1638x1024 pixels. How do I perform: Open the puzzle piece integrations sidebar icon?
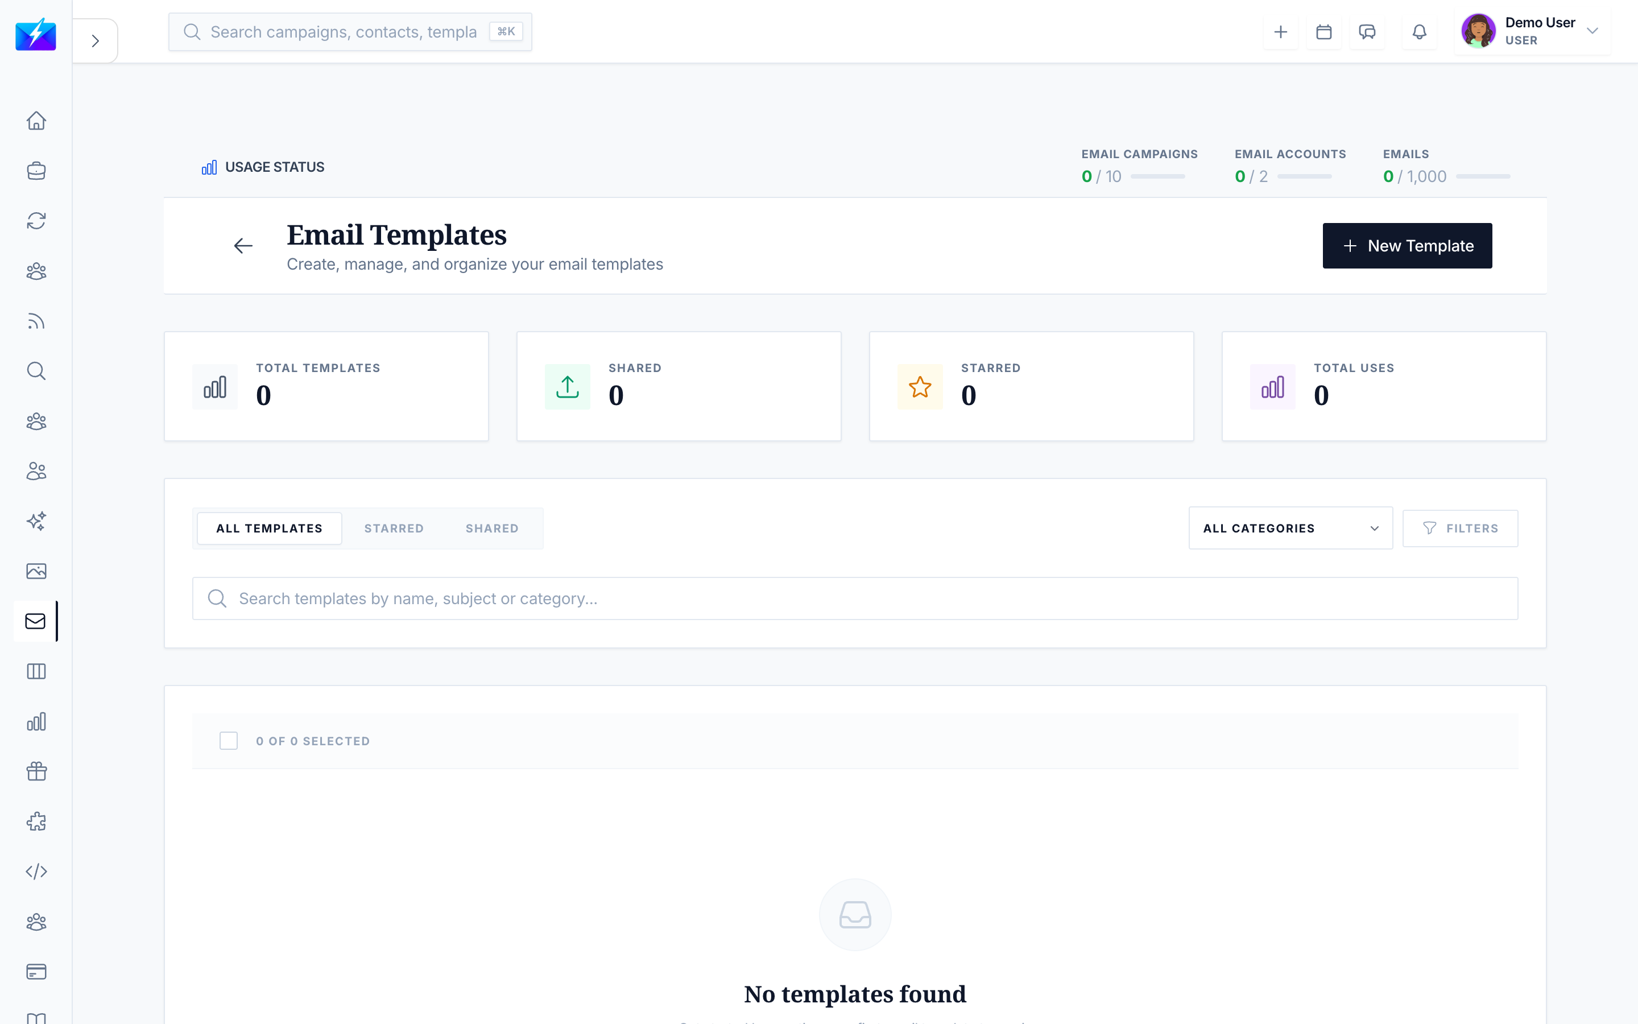[36, 821]
